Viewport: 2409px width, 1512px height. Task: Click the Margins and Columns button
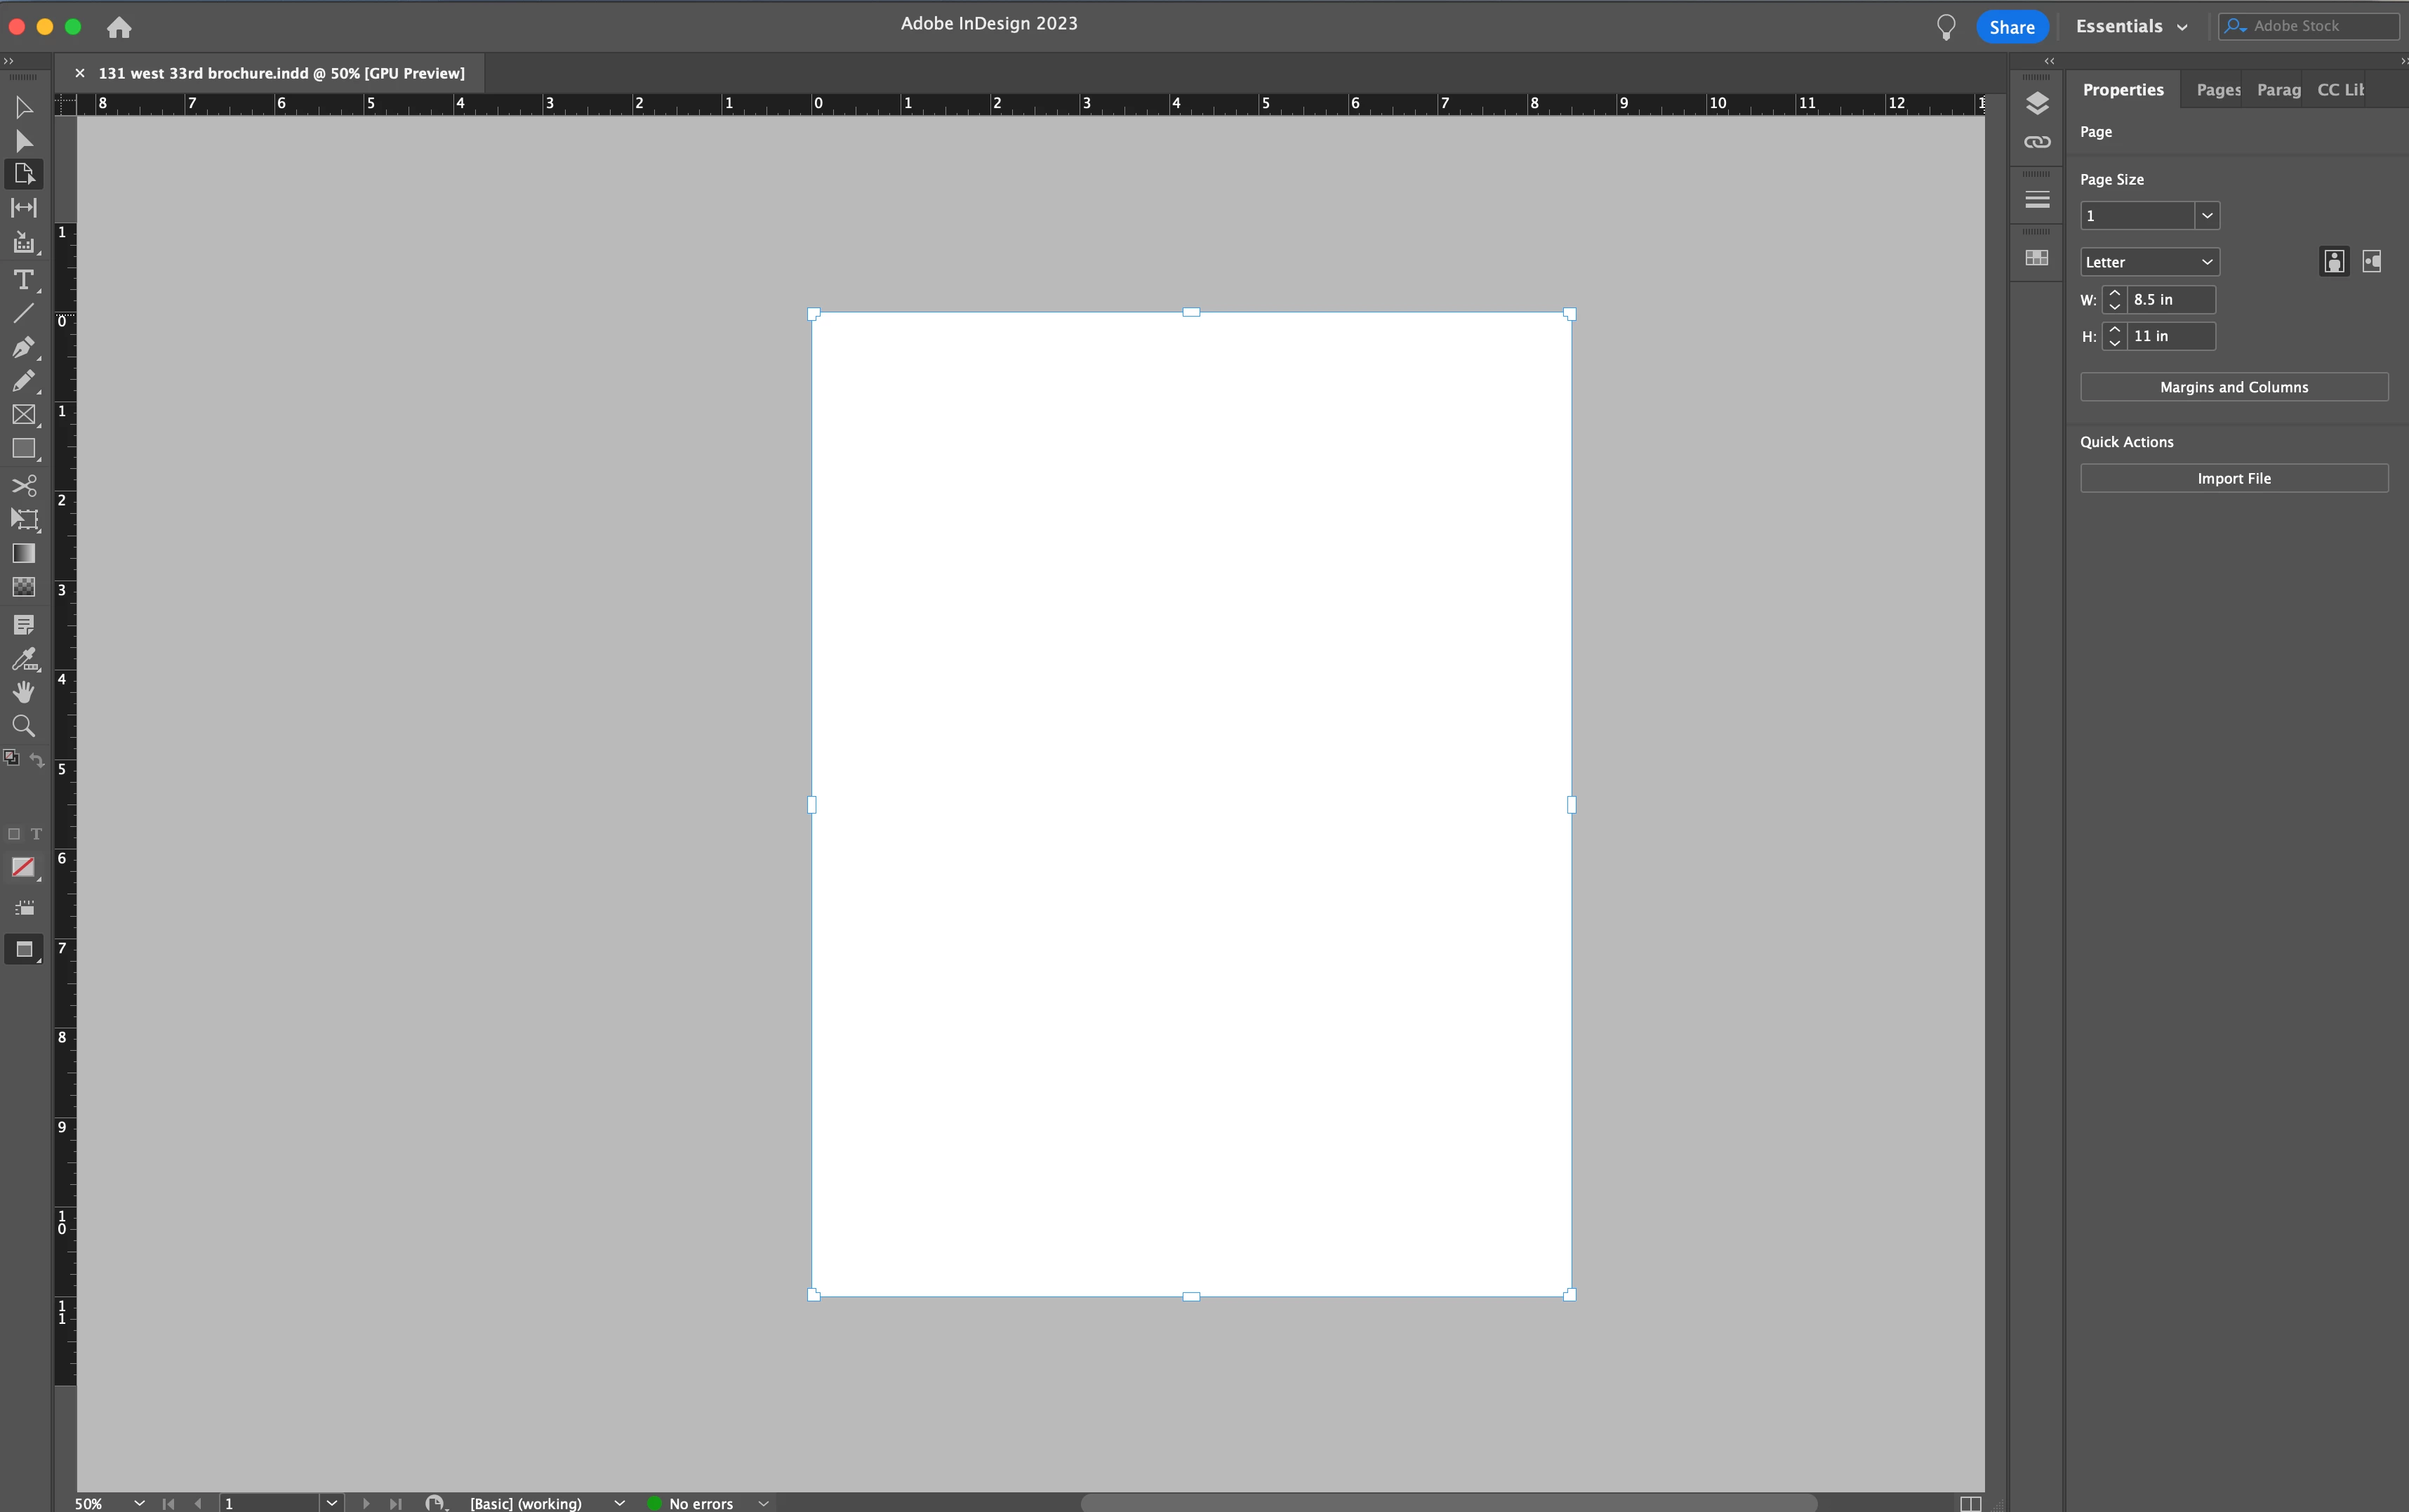2233,387
